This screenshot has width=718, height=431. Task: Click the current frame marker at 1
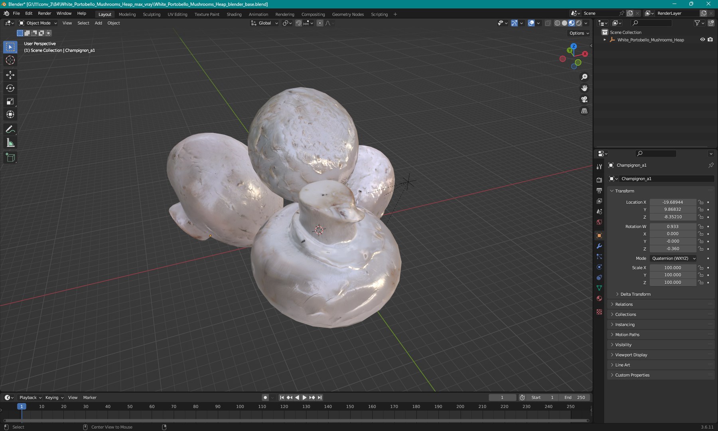tap(22, 406)
